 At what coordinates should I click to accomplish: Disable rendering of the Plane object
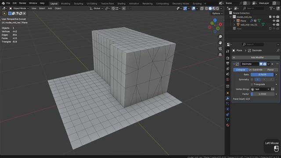click(x=278, y=21)
